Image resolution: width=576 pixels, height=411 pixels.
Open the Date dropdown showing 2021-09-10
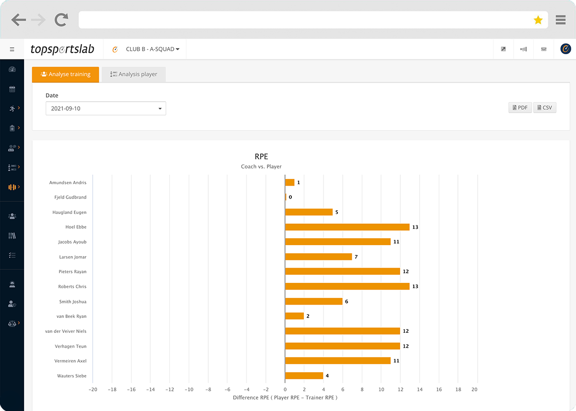point(106,108)
